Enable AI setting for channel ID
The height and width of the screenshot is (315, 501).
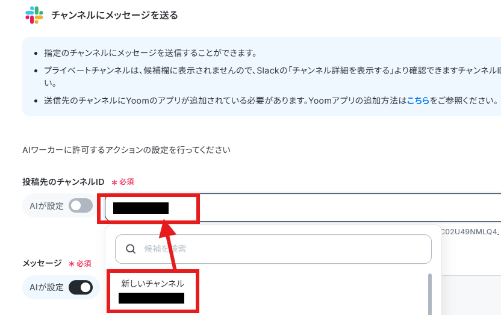(x=81, y=205)
